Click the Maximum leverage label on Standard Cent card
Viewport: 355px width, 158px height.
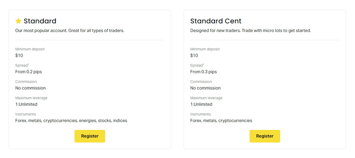point(206,98)
